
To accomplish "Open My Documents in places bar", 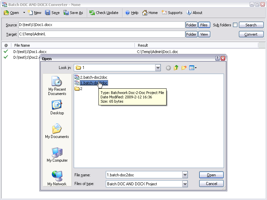I will pyautogui.click(x=57, y=131).
